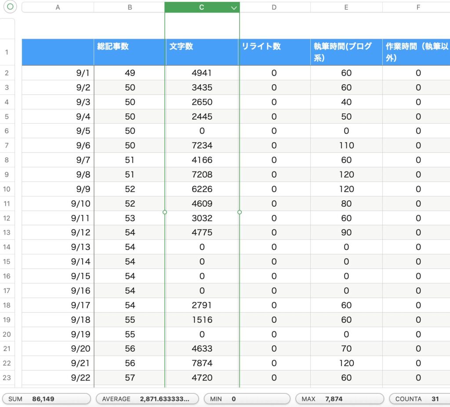The height and width of the screenshot is (407, 450).
Task: Select the 9/10 date cell
Action: tap(58, 203)
